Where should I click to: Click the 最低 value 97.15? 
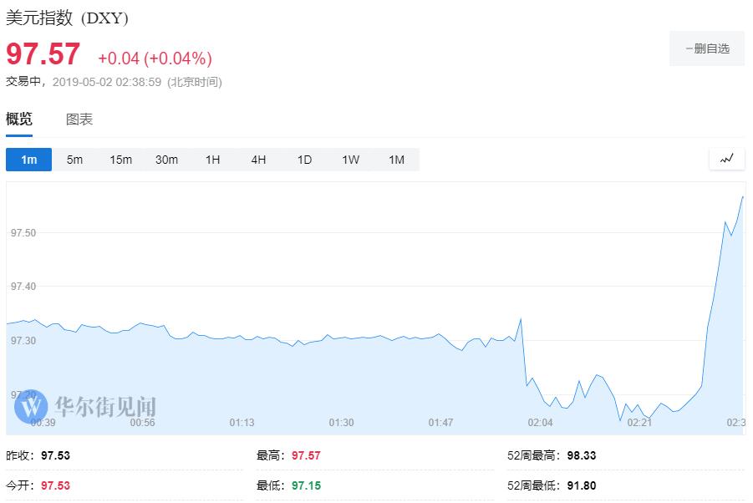(306, 485)
